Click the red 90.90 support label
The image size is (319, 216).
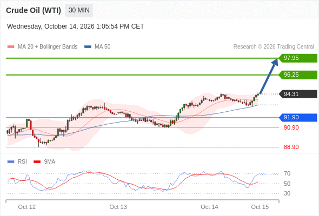pyautogui.click(x=291, y=127)
